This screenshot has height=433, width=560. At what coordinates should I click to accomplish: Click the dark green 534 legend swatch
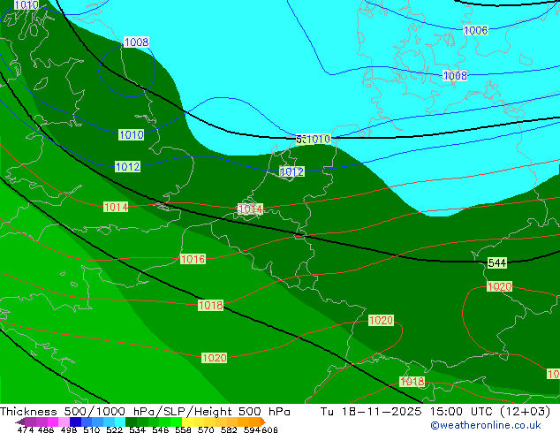[x=131, y=422]
